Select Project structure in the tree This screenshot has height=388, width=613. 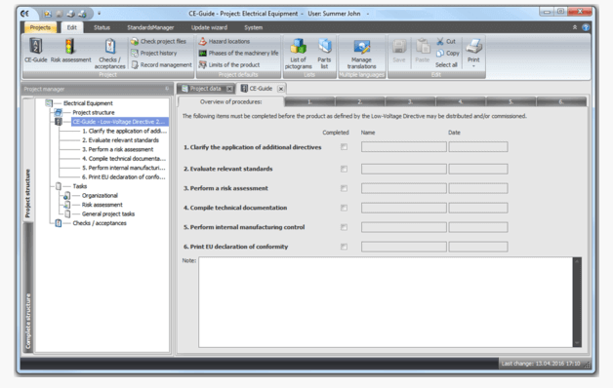point(94,112)
